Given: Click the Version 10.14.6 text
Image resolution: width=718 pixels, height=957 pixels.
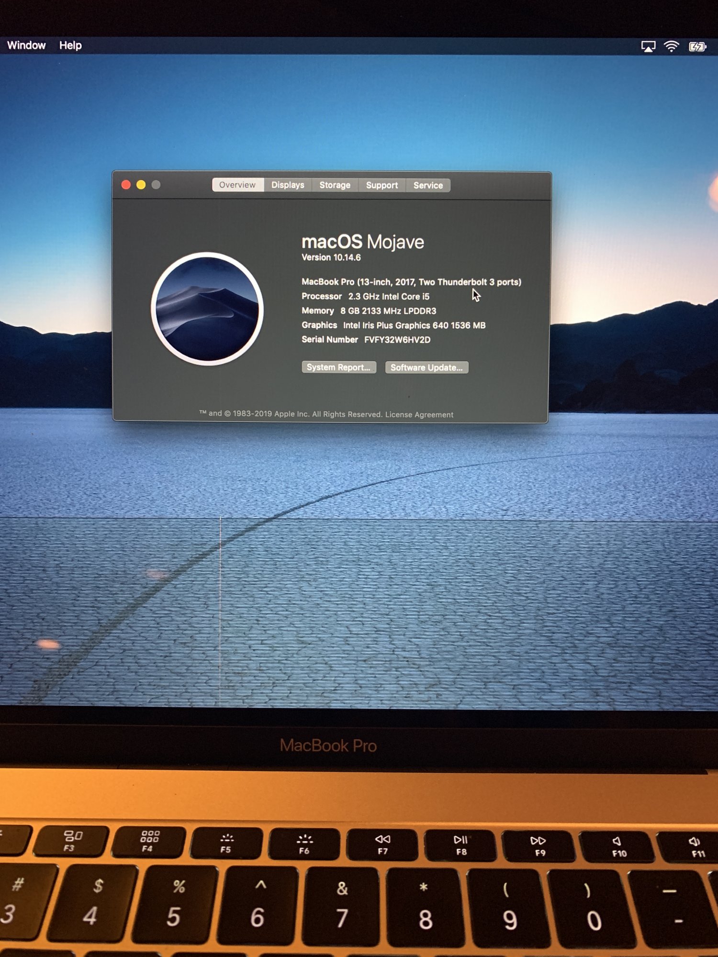Looking at the screenshot, I should [x=331, y=257].
